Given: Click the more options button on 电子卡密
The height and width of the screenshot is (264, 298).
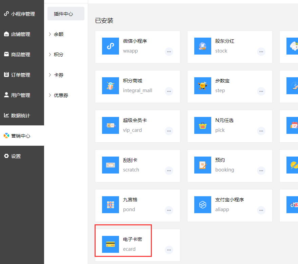Looking at the screenshot, I should click(x=169, y=250).
